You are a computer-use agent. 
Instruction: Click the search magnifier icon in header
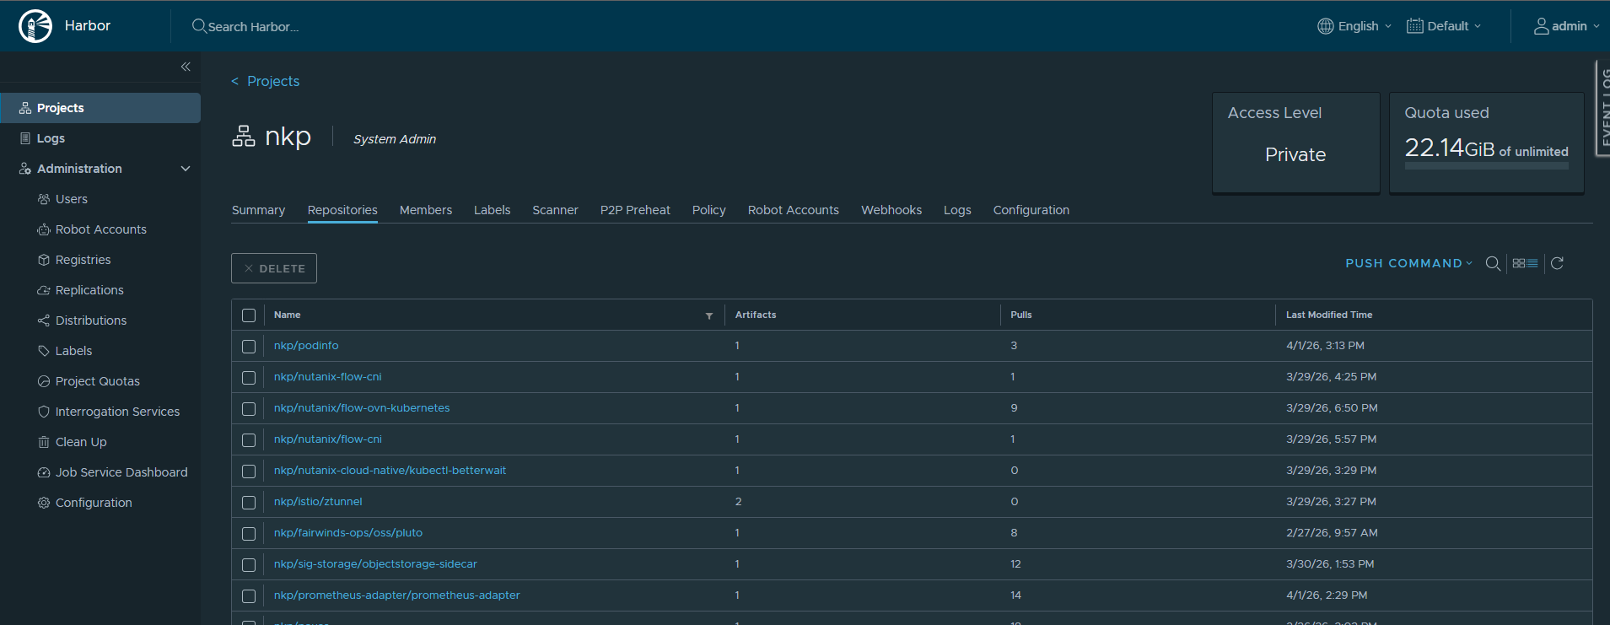tap(199, 26)
